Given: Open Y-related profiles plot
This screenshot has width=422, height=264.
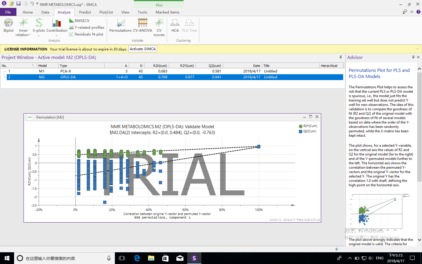Looking at the screenshot, I should coord(87,27).
